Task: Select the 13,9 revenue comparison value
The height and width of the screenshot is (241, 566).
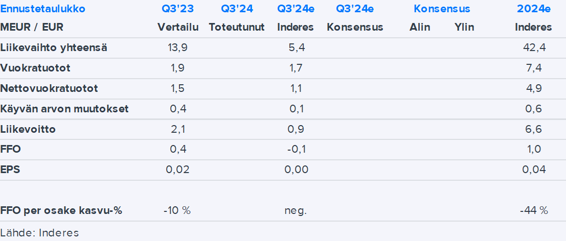Action: coord(177,48)
